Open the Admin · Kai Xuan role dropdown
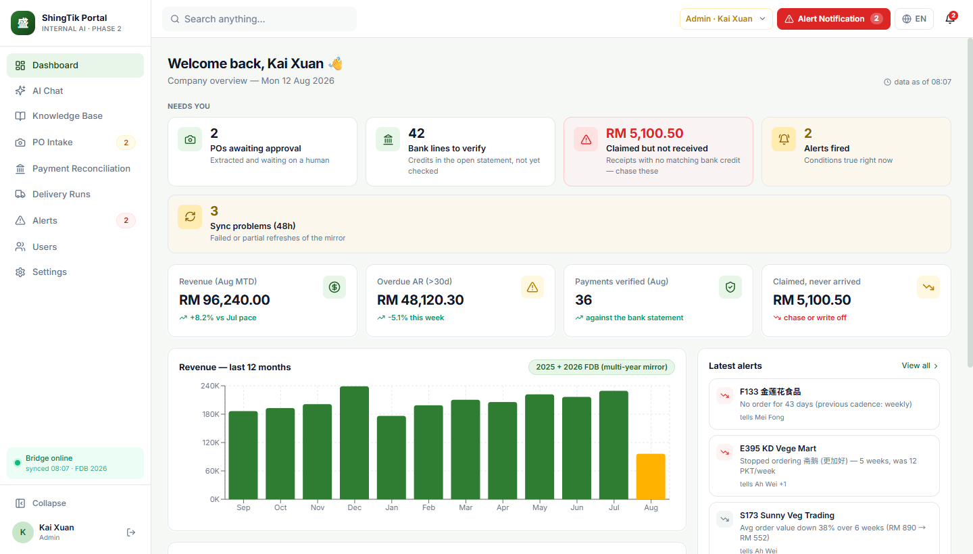 [x=726, y=19]
